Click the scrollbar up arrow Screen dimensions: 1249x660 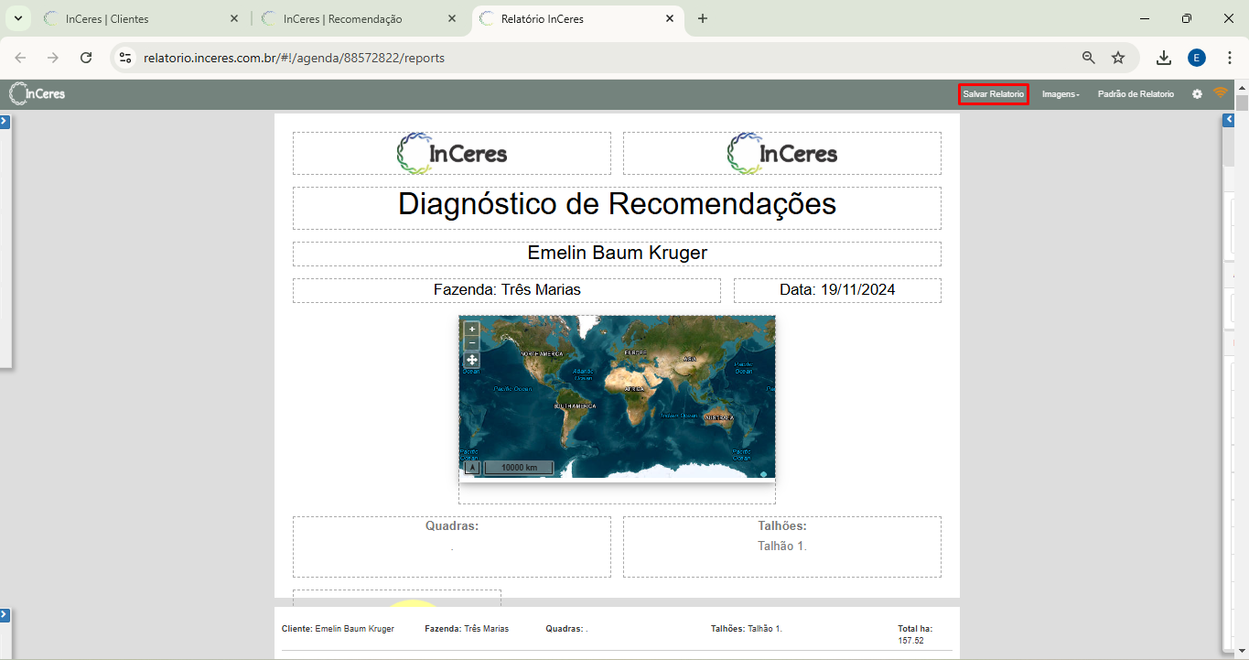tap(1242, 86)
